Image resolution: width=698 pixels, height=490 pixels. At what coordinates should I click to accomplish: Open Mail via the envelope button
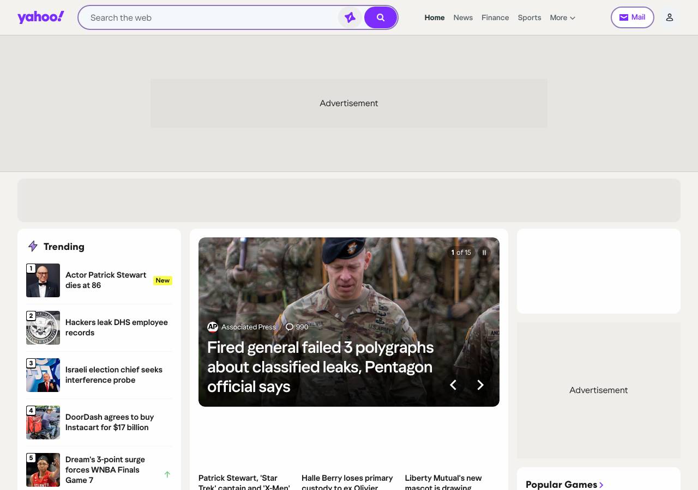[x=633, y=17]
